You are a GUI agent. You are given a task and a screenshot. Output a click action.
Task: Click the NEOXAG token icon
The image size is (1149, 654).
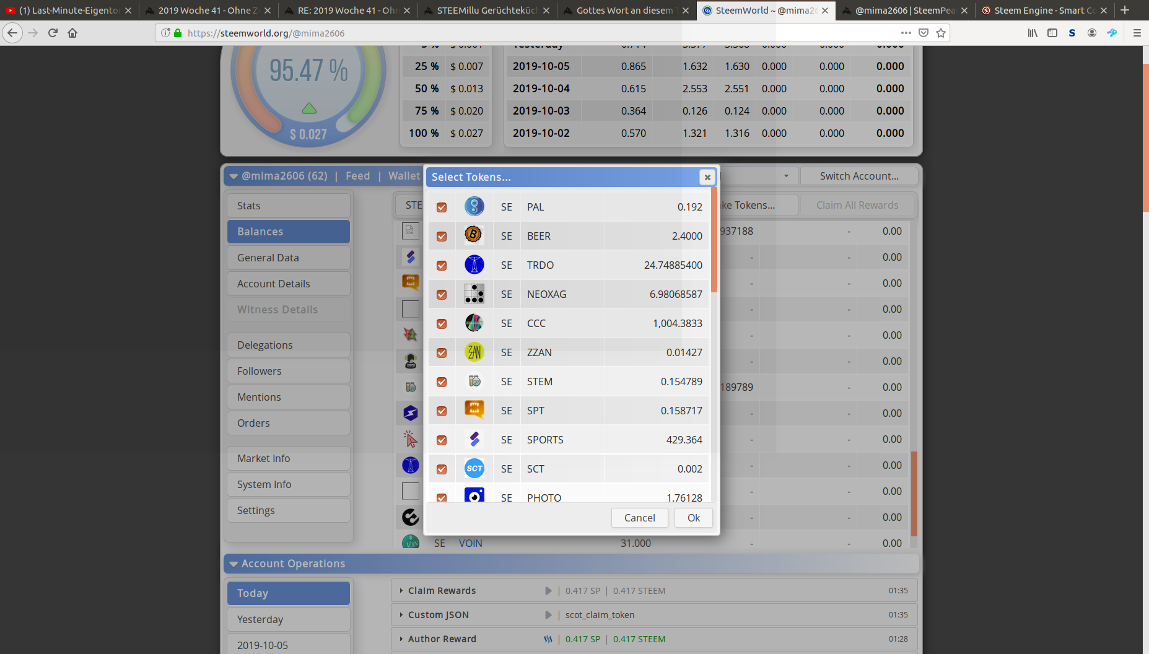pyautogui.click(x=474, y=294)
